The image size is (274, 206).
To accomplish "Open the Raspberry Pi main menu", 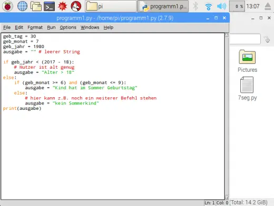I will [x=7, y=6].
